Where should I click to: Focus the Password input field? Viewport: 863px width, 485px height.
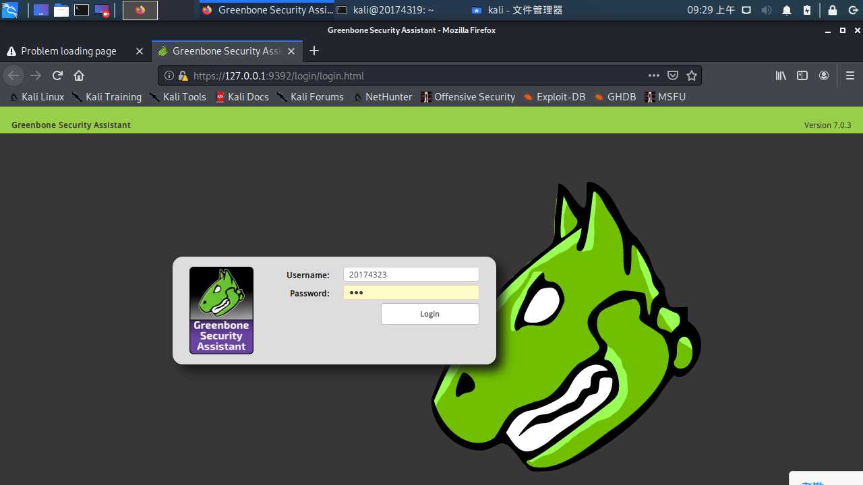[411, 292]
